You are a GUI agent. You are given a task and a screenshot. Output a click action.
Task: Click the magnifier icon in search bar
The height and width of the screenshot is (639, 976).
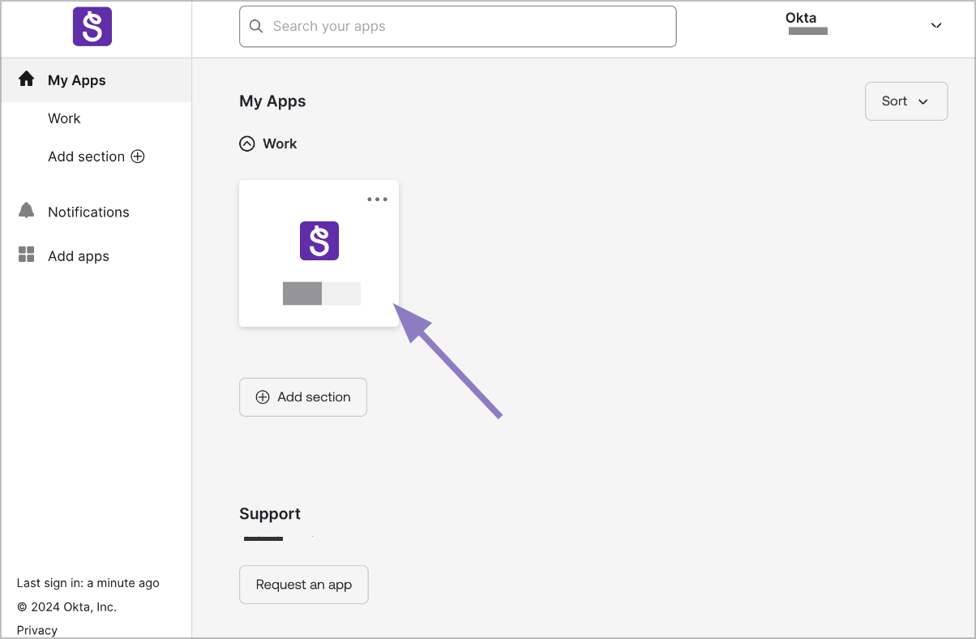point(256,27)
